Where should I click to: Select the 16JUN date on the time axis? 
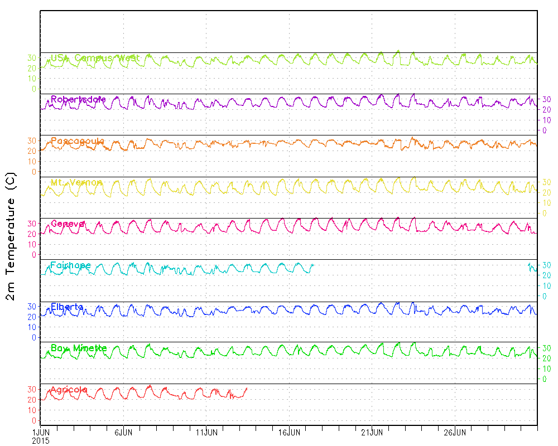(289, 432)
